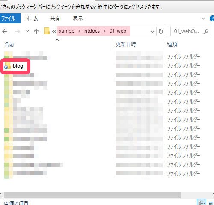Click the forward navigation arrow
214x205 pixels.
coord(18,31)
